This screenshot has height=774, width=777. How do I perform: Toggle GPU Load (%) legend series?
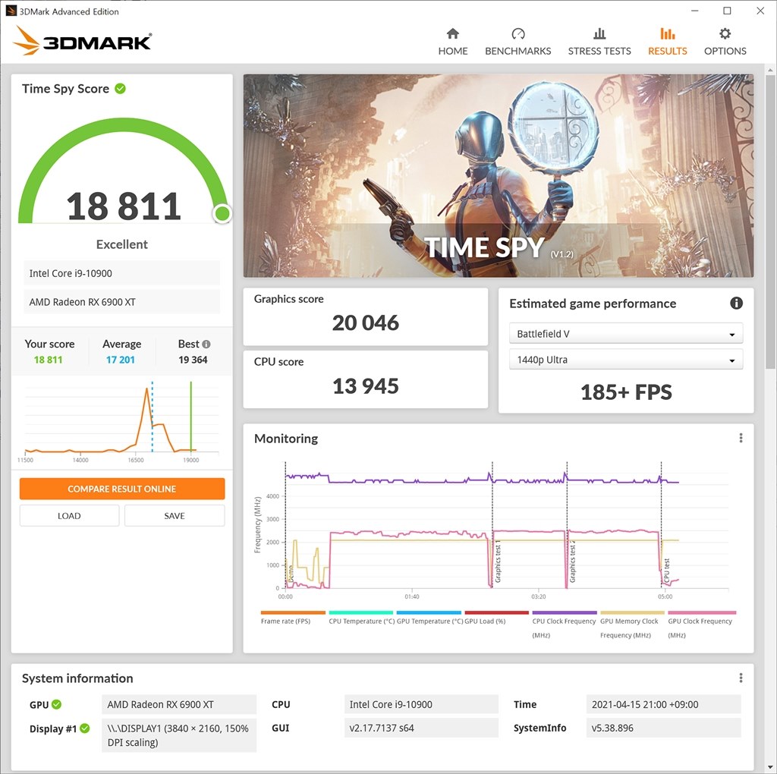(x=496, y=618)
